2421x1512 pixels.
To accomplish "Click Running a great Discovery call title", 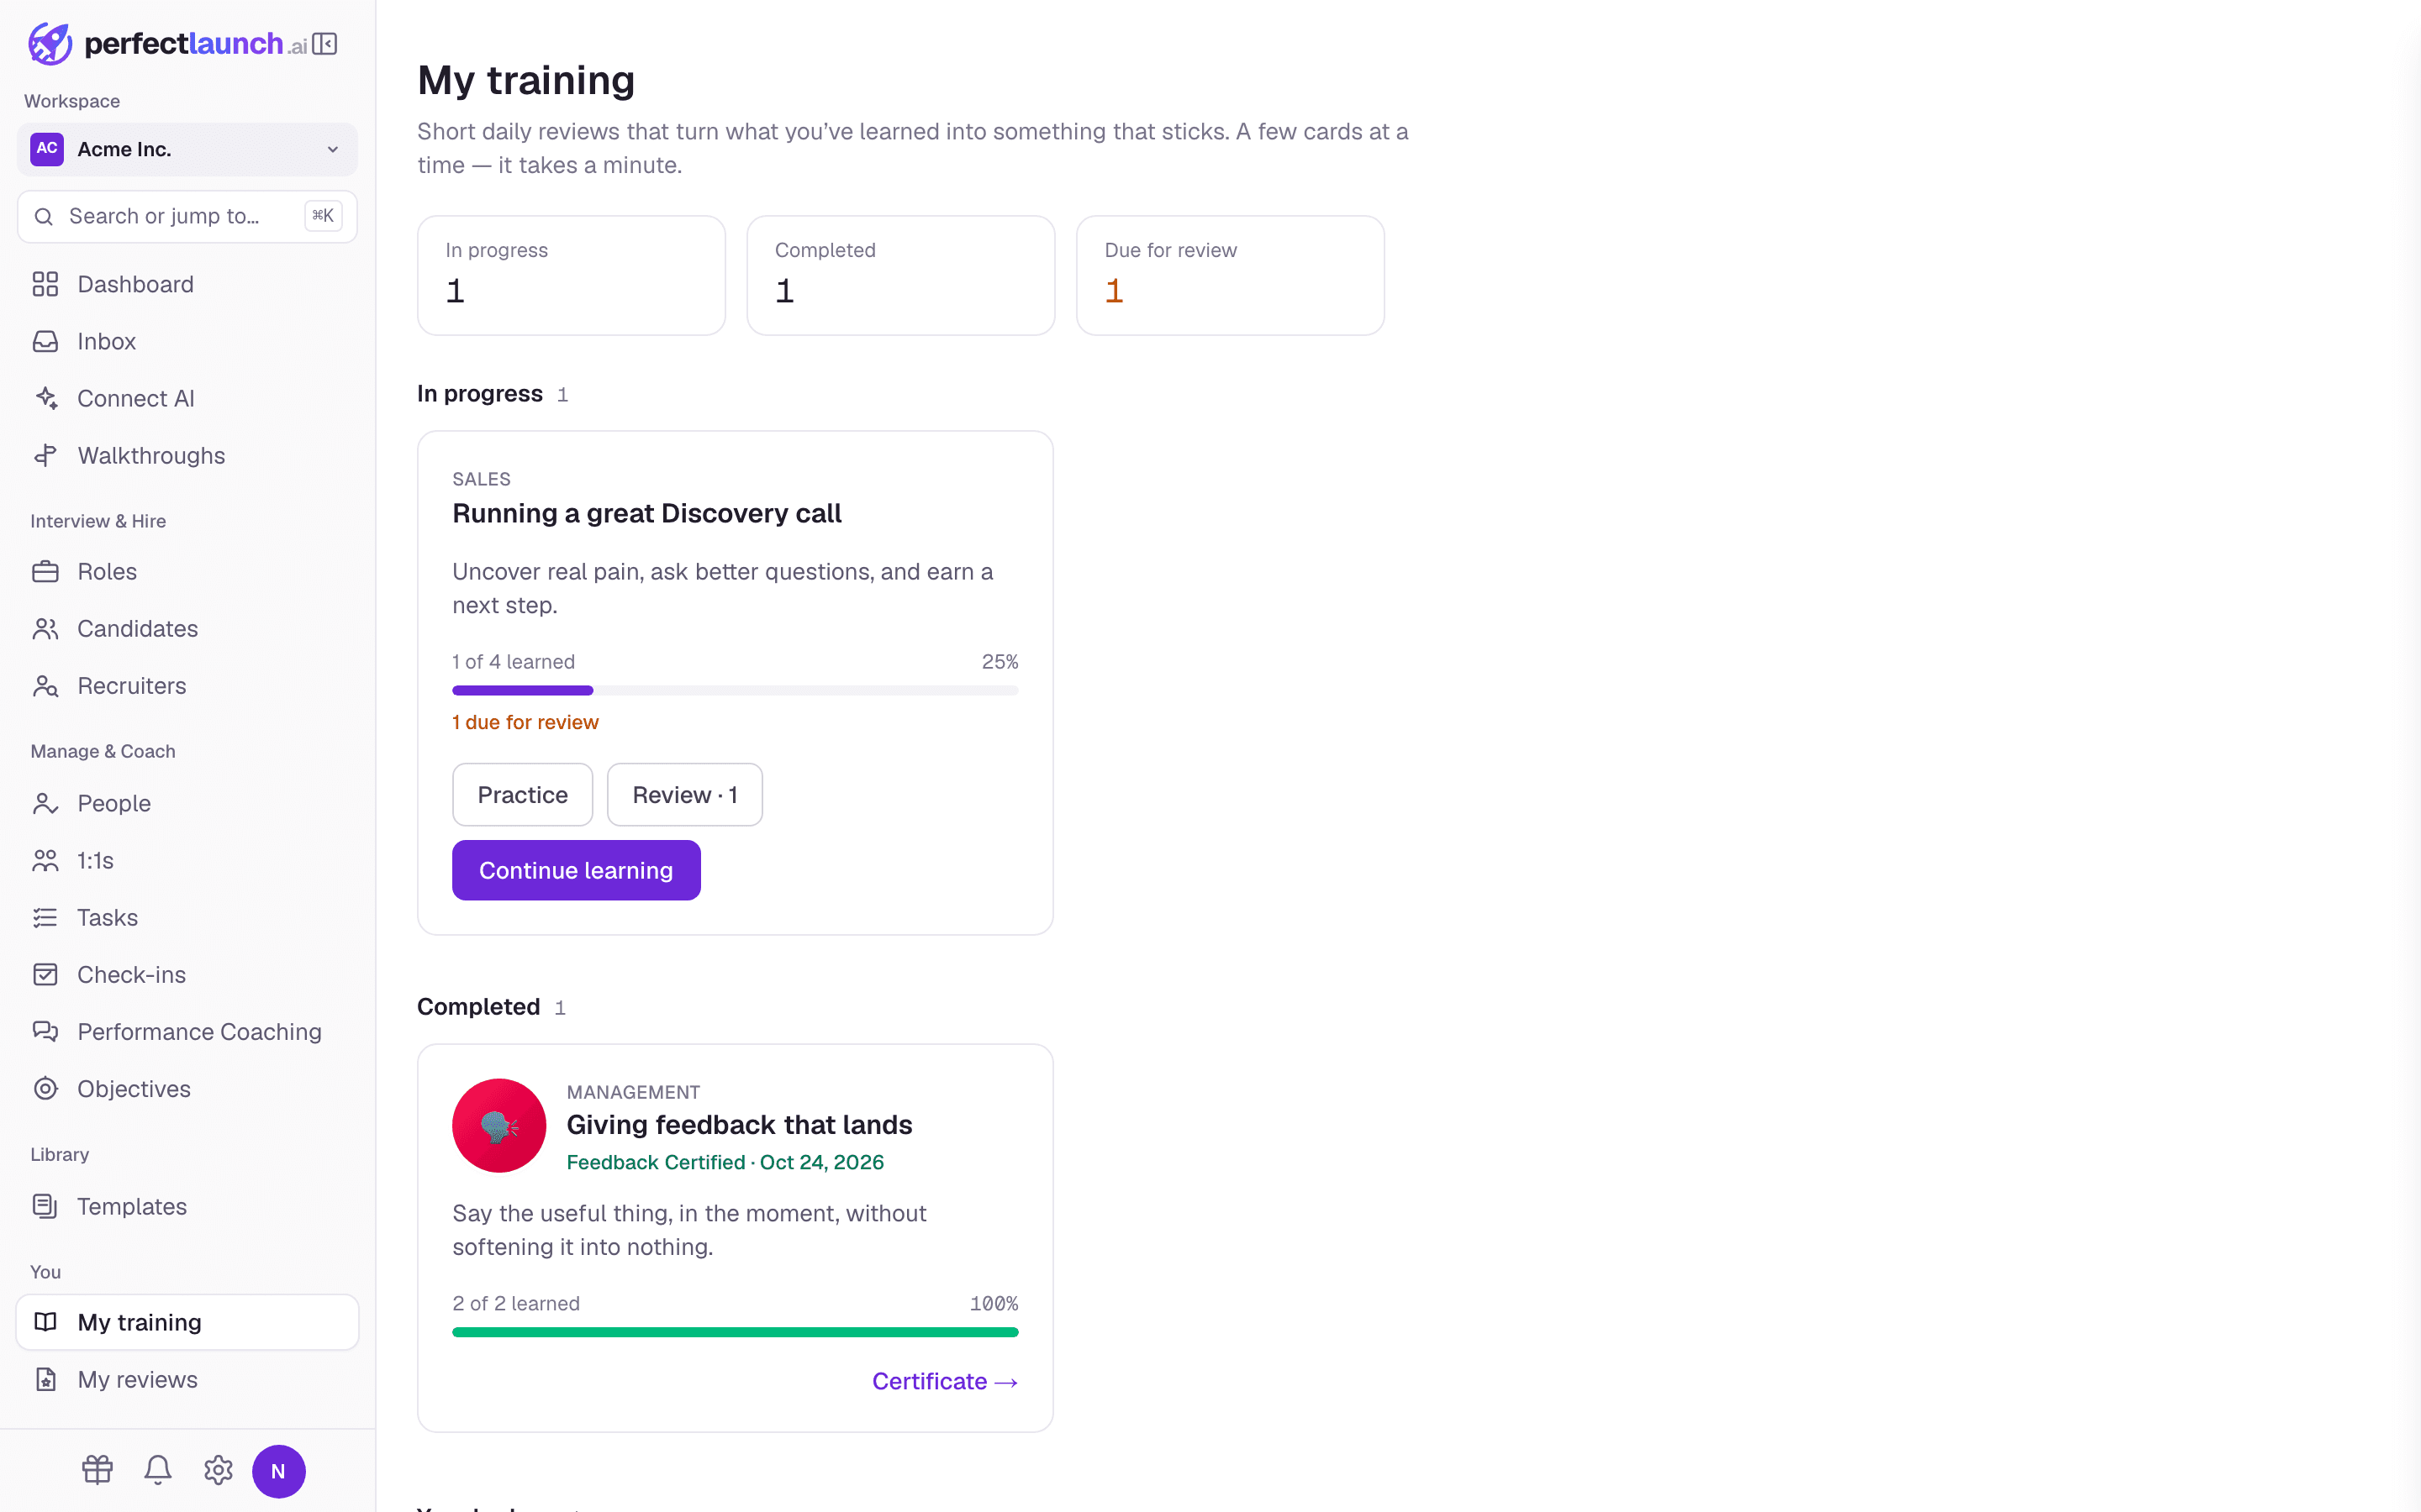I will point(646,513).
